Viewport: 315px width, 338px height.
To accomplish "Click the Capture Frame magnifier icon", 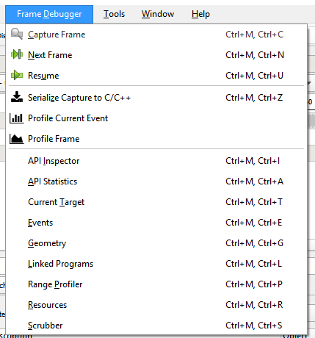I will [x=17, y=34].
